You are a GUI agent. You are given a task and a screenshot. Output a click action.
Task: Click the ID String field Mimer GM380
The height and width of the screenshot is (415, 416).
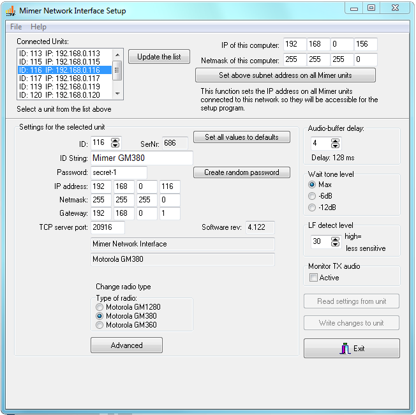[x=142, y=158]
